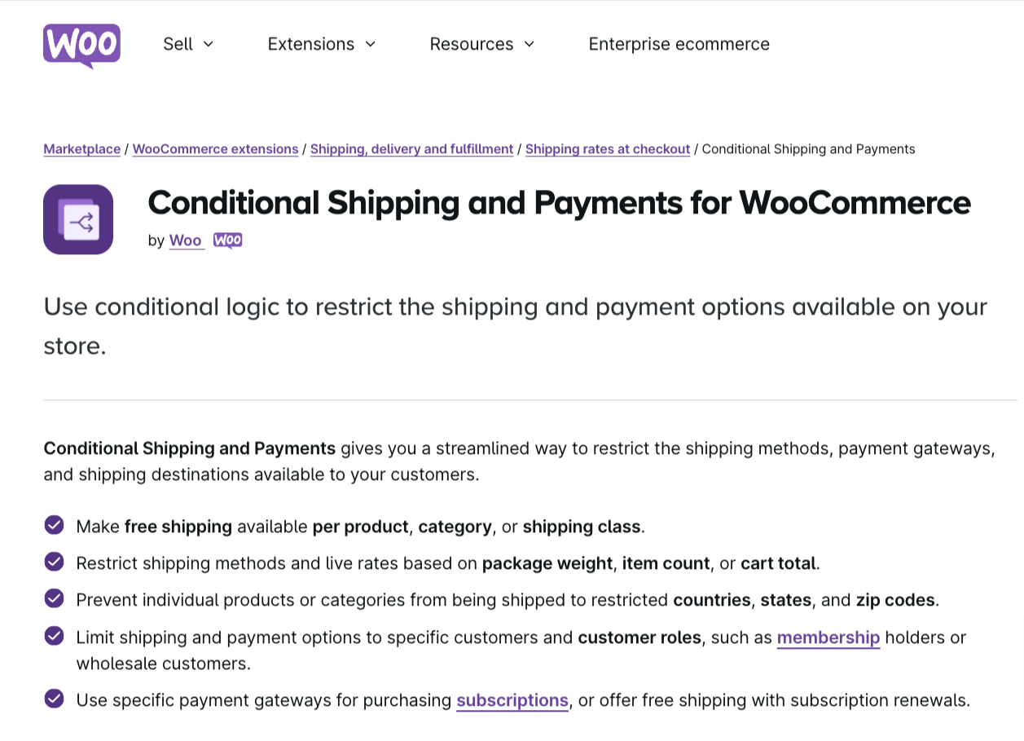Image resolution: width=1024 pixels, height=741 pixels.
Task: Click the checkmark icon beside free shipping item
Action: pos(54,525)
